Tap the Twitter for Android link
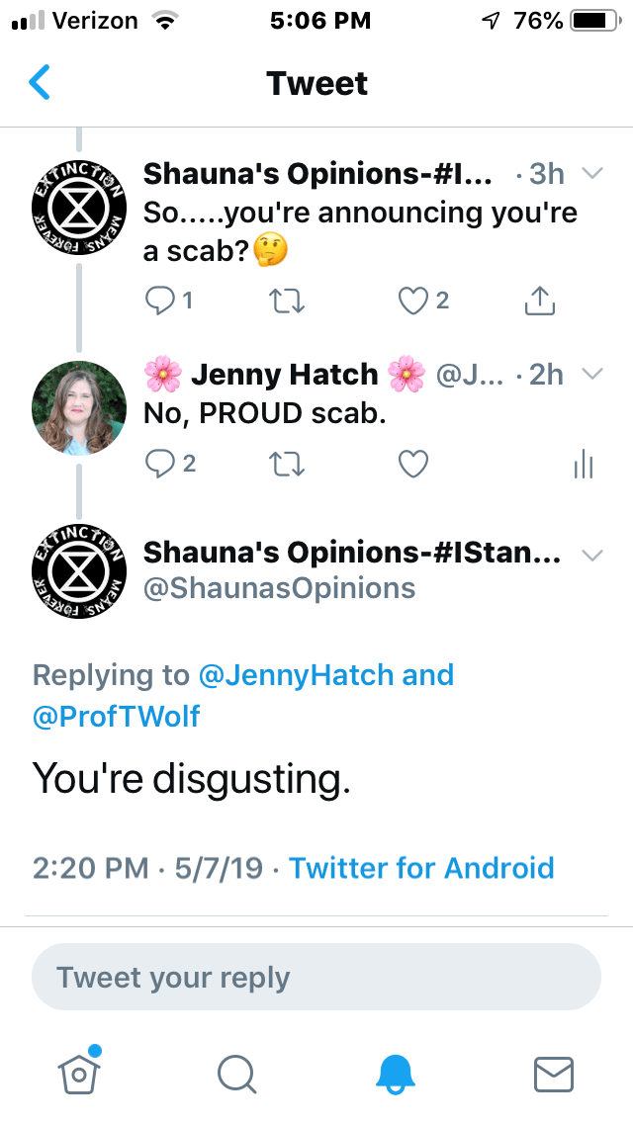Screen dimensions: 633x1123 421,868
